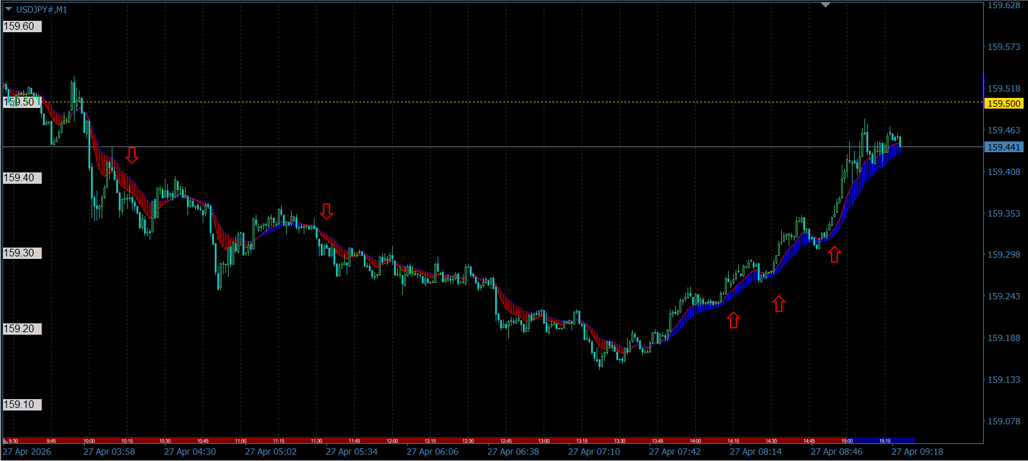This screenshot has height=461, width=1028.
Task: Click the 14:30 marker on the red timeline bar
Action: (x=771, y=441)
